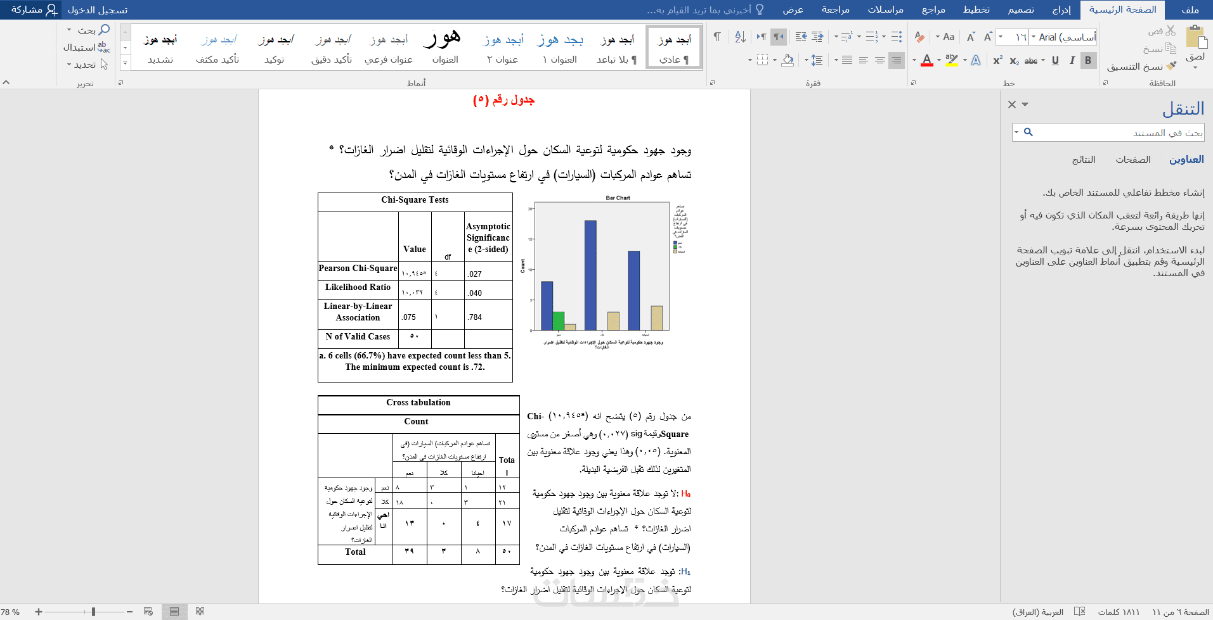Switch to Results (النتائج) in Navigation pane
The width and height of the screenshot is (1213, 620).
click(1084, 160)
